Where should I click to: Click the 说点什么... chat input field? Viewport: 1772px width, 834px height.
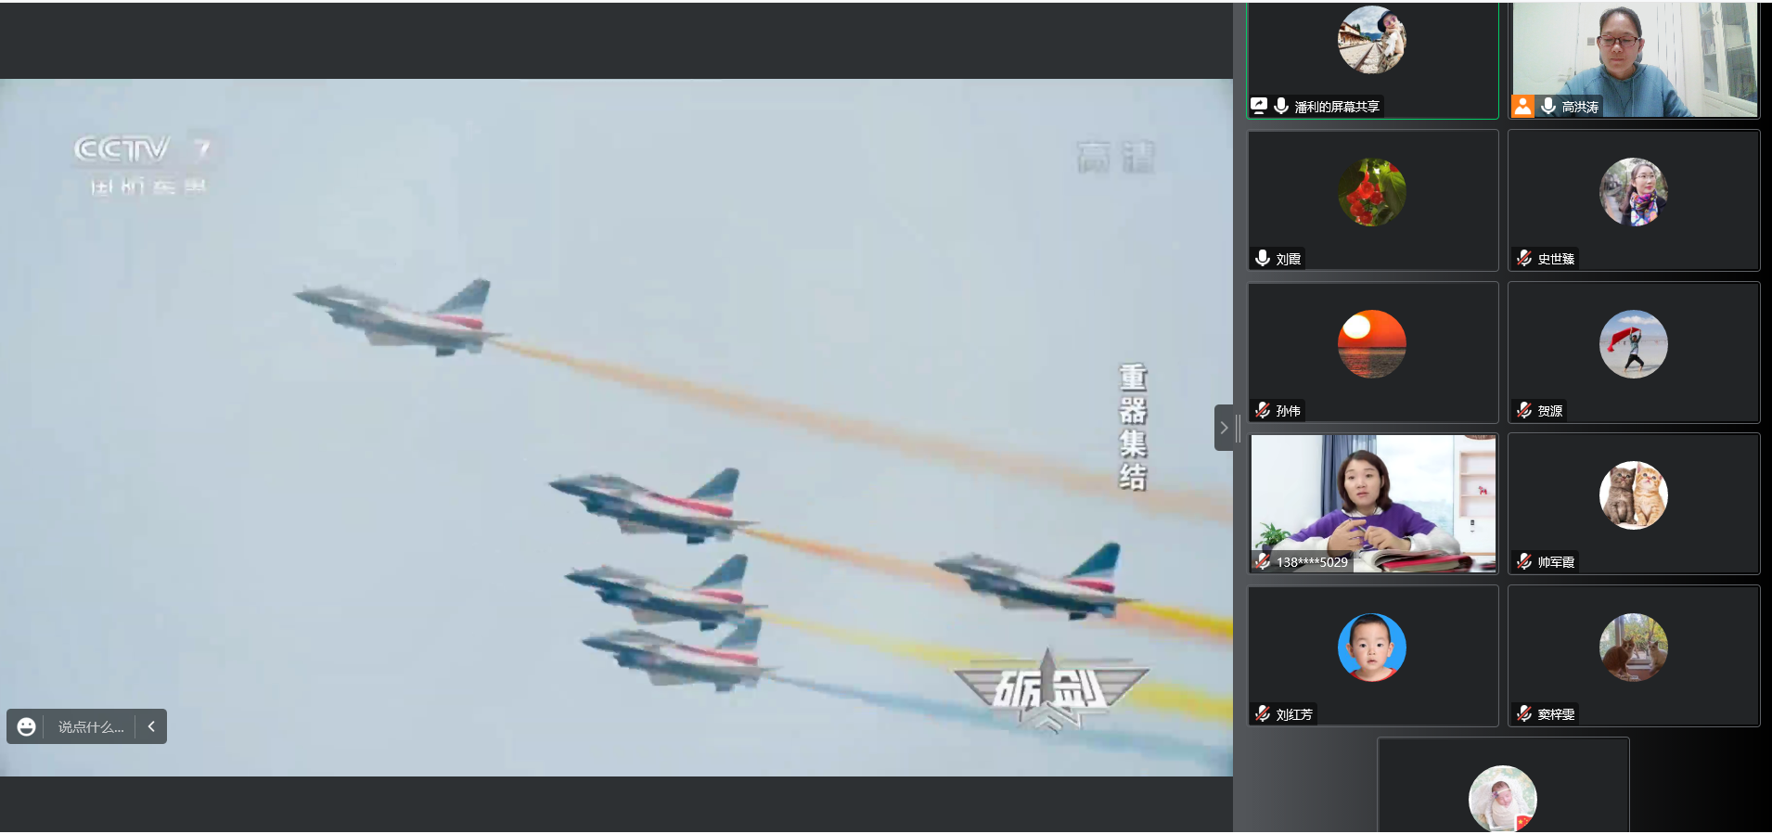click(x=91, y=727)
